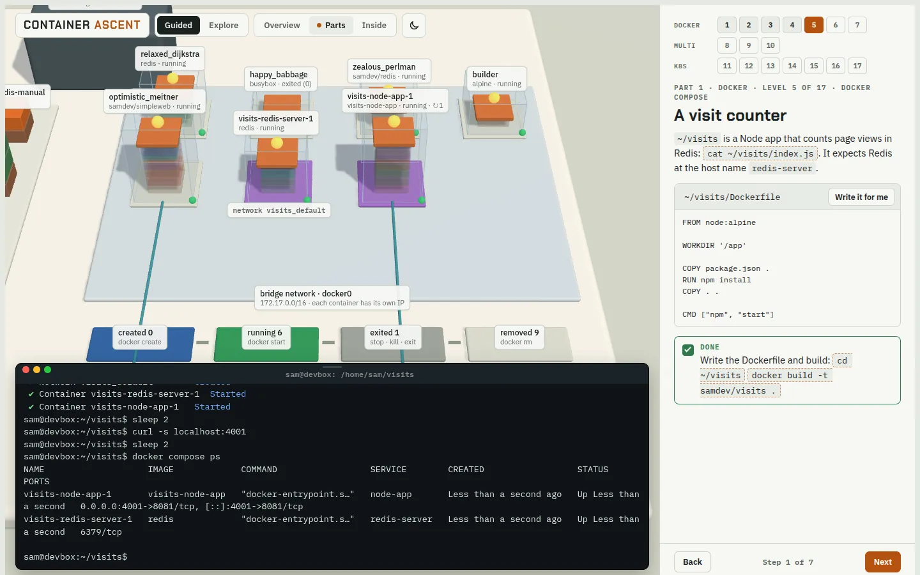Click the red terminal close dot
Viewport: 920px width, 575px height.
tap(26, 370)
